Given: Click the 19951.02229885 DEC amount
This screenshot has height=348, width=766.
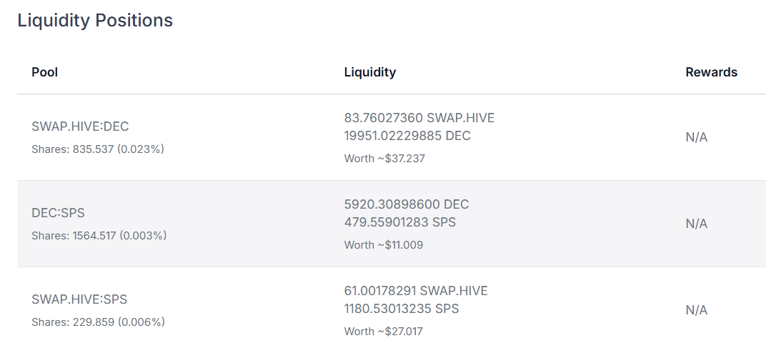Looking at the screenshot, I should coord(407,135).
